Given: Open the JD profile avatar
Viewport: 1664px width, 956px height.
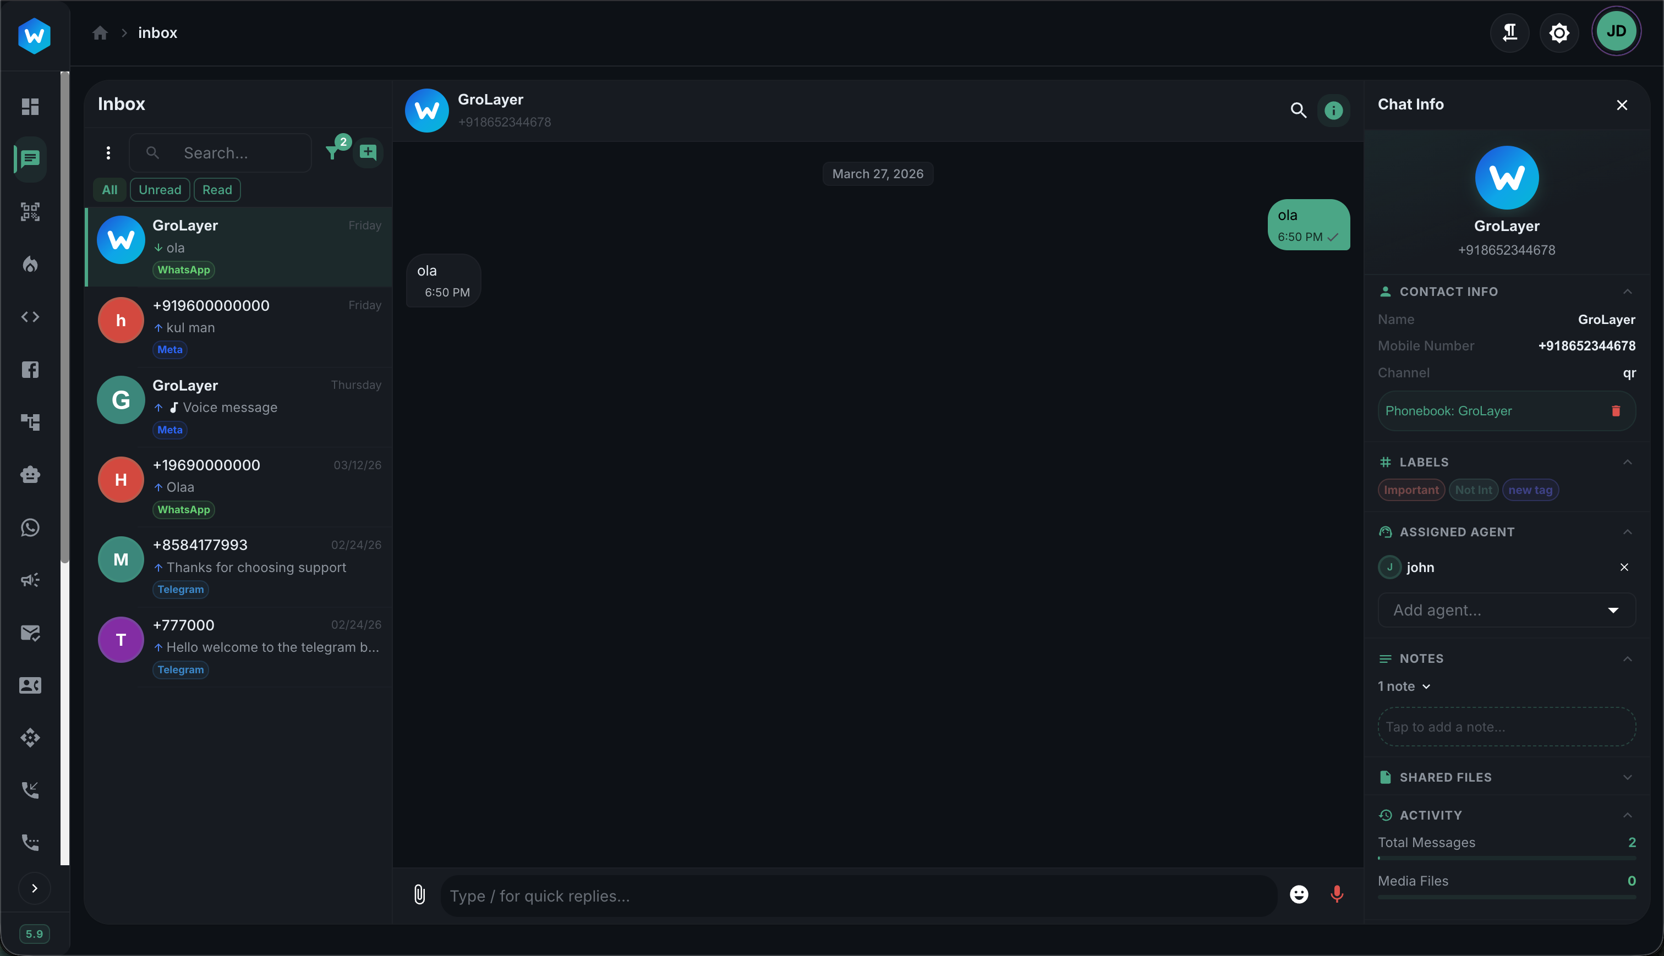Looking at the screenshot, I should (x=1616, y=31).
